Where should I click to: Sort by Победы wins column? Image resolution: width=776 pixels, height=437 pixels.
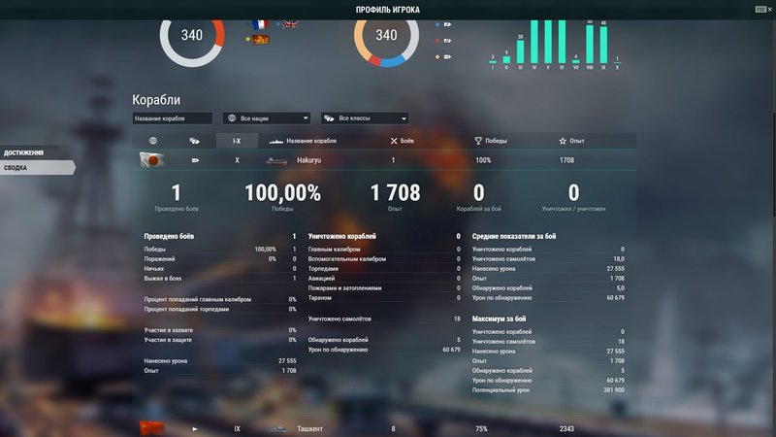click(x=490, y=141)
